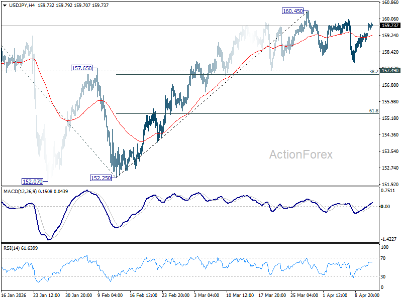Click the 158.420 price axis value

click(x=390, y=52)
